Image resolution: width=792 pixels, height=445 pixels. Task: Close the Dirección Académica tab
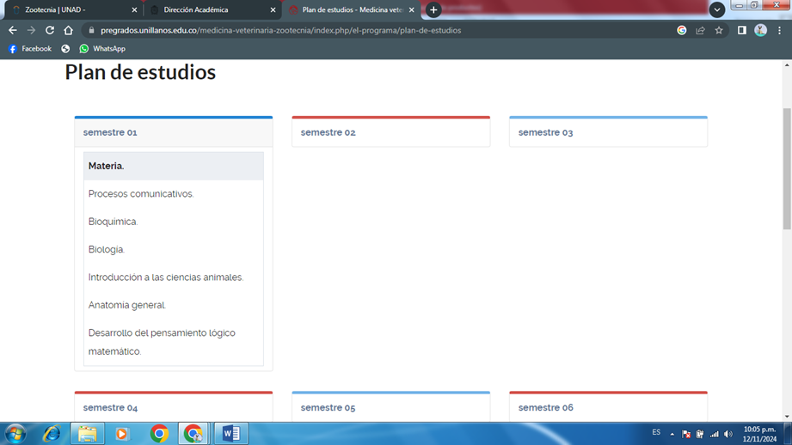tap(273, 10)
